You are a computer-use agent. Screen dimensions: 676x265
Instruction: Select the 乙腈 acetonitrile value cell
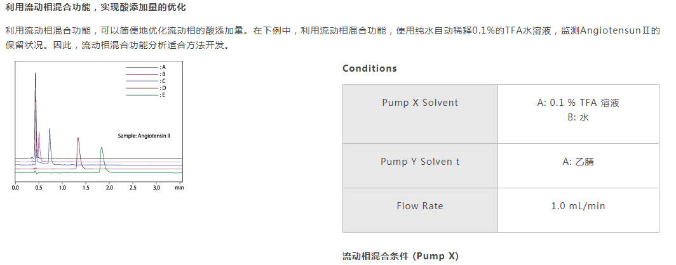[578, 165]
